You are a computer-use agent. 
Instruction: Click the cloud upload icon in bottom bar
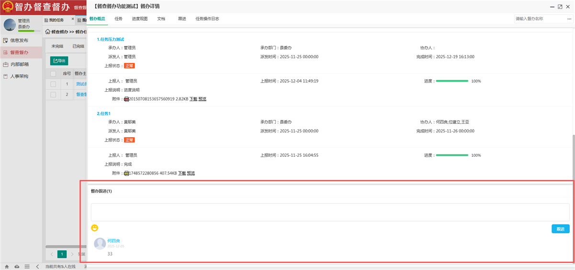(x=17, y=266)
